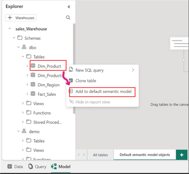Expand the Fact_Sales table chevron
Image resolution: width=189 pixels, height=174 pixels.
point(27,94)
